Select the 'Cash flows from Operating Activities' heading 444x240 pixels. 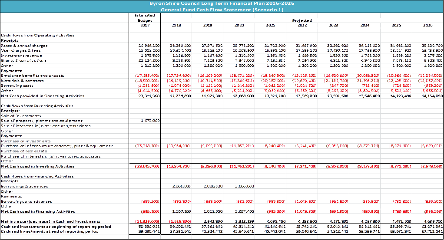[38, 36]
